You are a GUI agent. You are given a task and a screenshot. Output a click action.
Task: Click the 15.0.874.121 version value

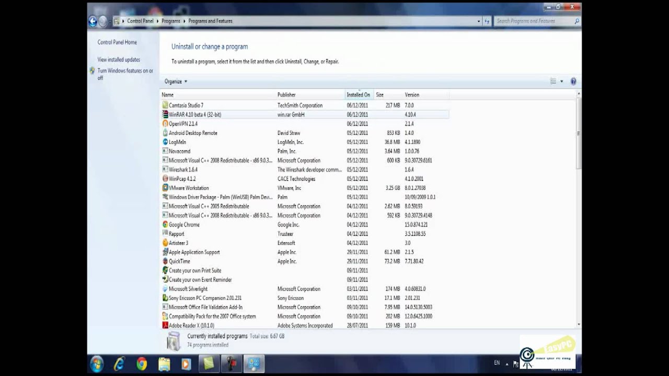tap(416, 225)
